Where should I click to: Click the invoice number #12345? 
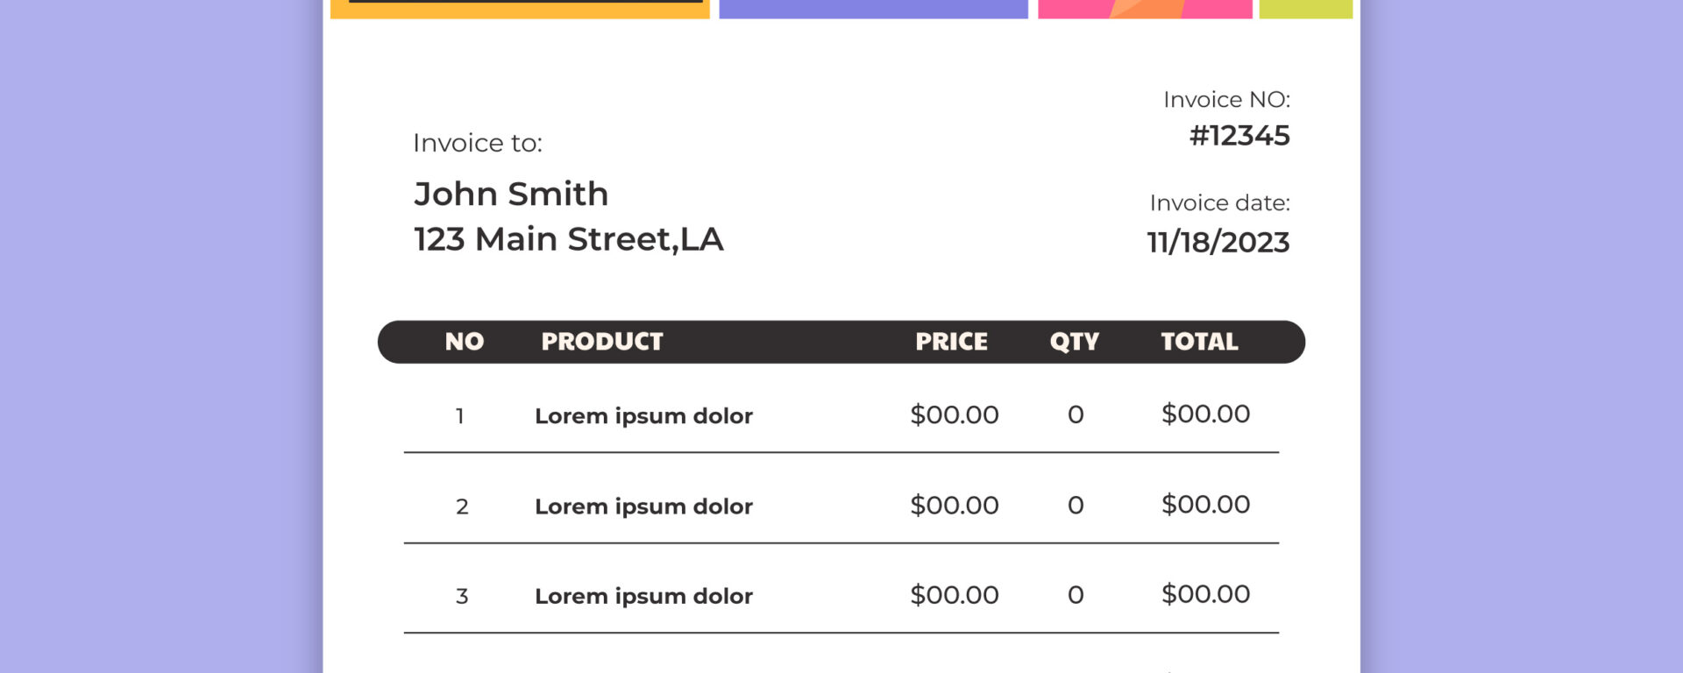[x=1239, y=136]
